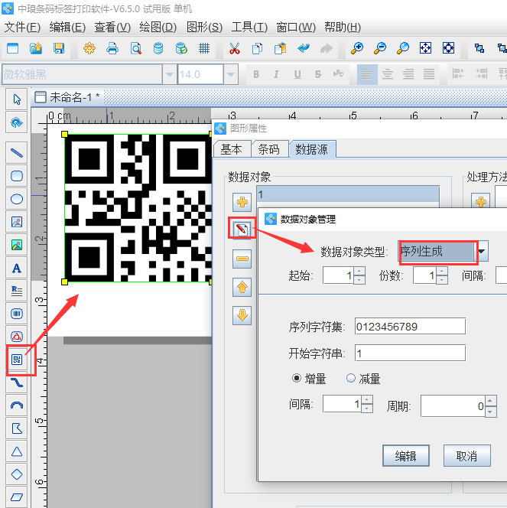This screenshot has height=508, width=507.
Task: Expand the font size 14.0 dropdown
Action: click(x=230, y=75)
